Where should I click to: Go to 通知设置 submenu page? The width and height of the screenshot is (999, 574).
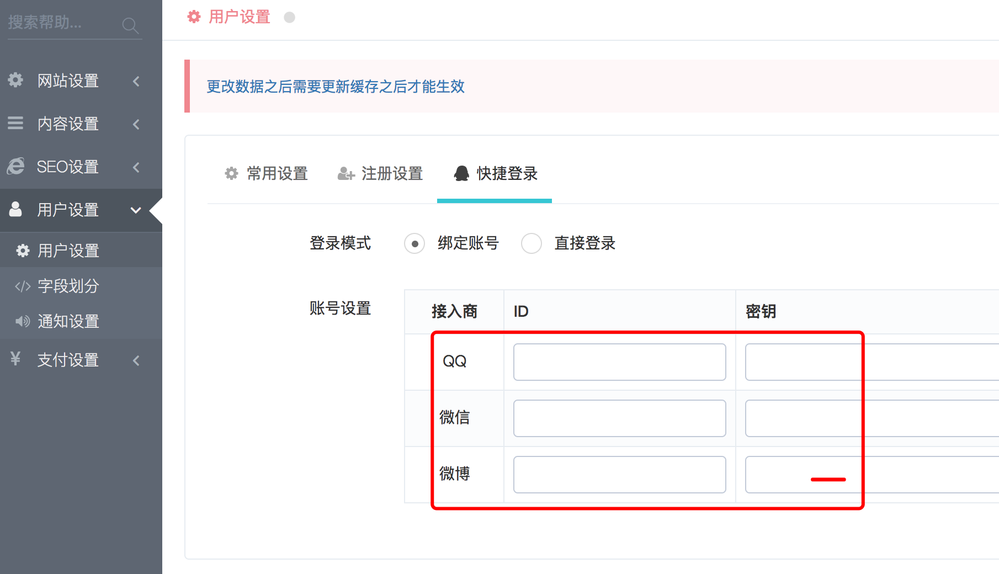81,321
